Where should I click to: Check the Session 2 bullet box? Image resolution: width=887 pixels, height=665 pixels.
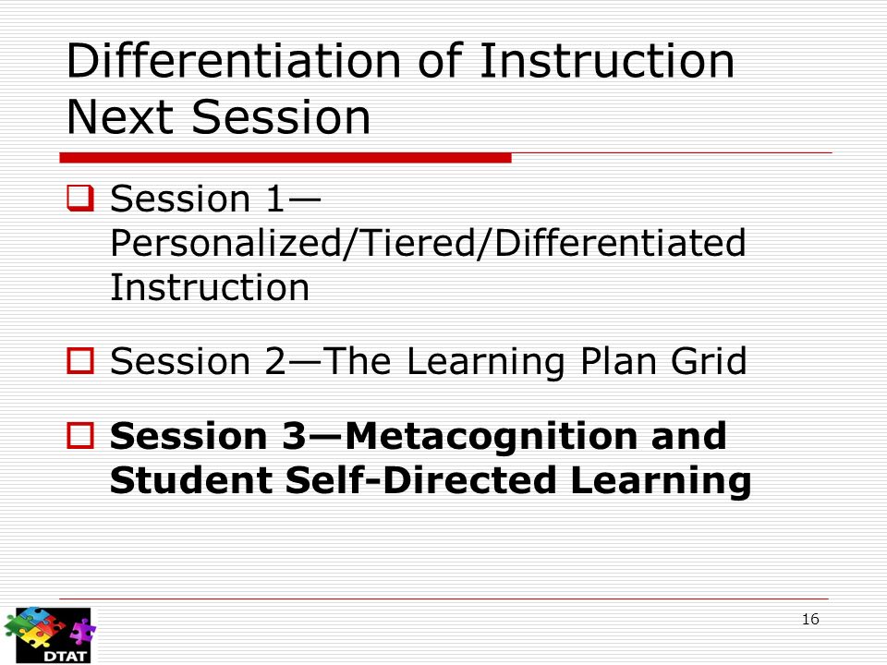pyautogui.click(x=80, y=360)
